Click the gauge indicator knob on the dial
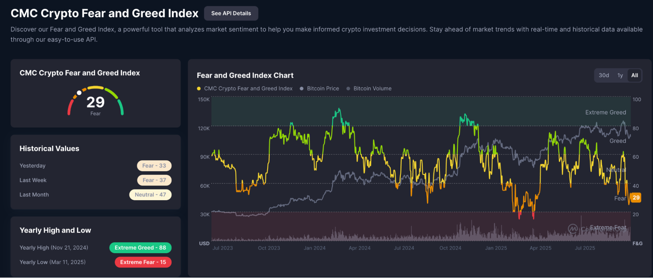 [x=79, y=93]
